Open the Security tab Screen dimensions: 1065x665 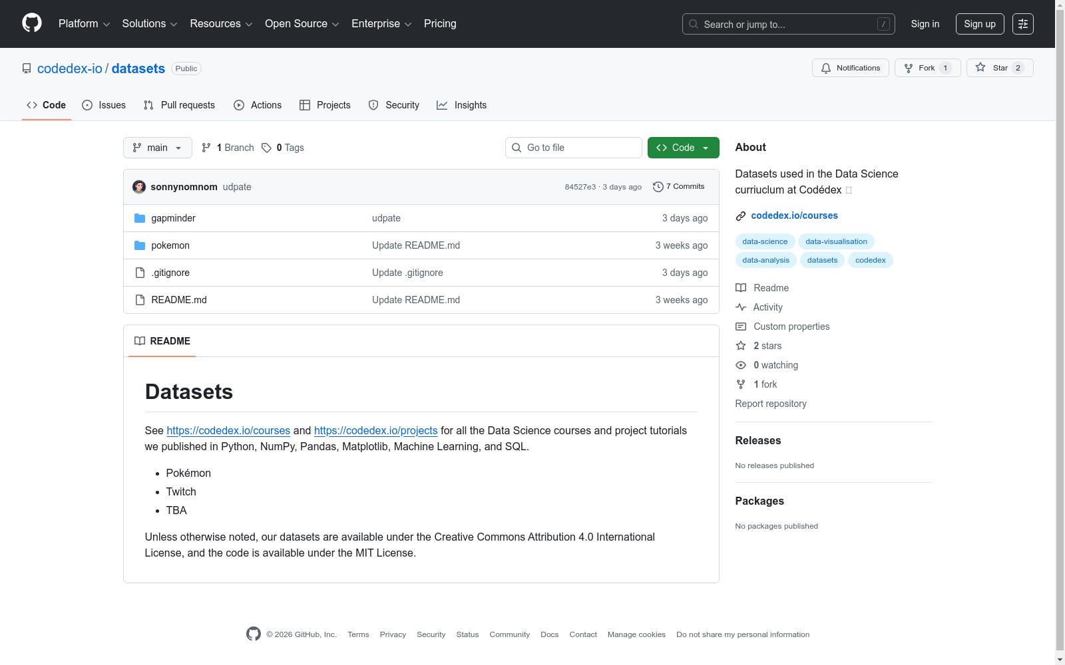point(394,105)
